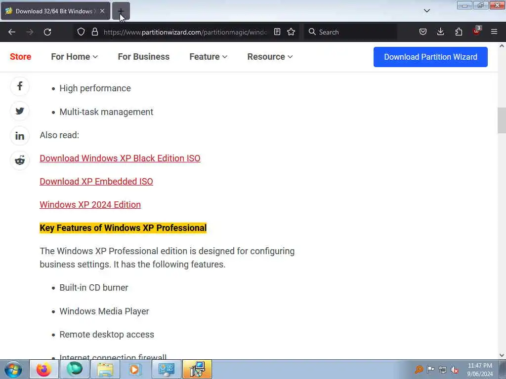
Task: Expand the Feature menu
Action: 209,57
